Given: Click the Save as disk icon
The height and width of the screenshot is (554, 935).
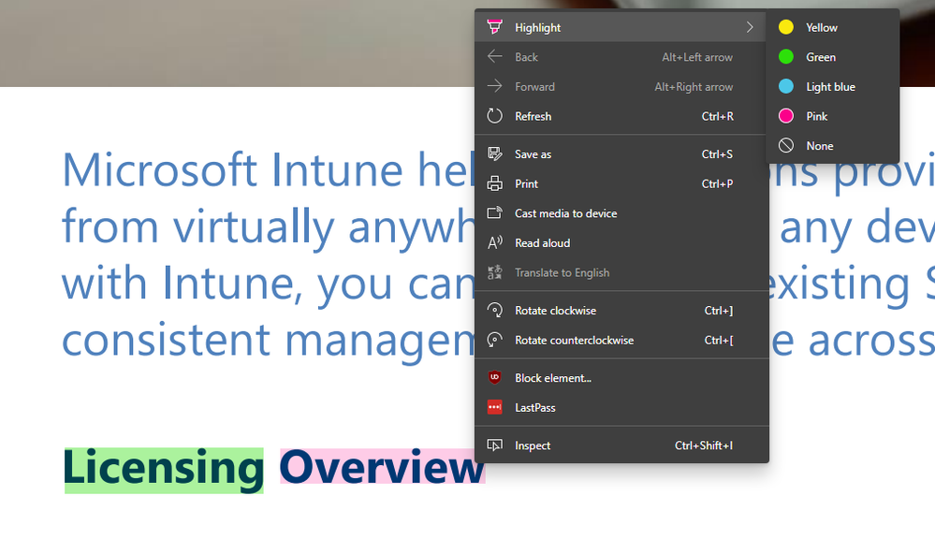Looking at the screenshot, I should click(x=494, y=153).
